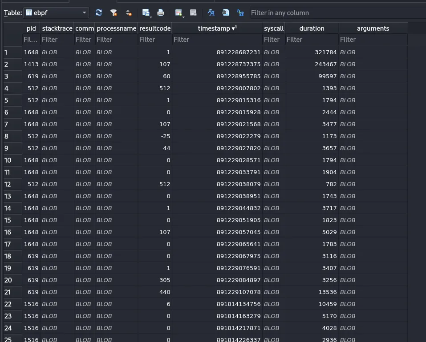Focus the duration column filter field
426x342 pixels.
pos(312,40)
